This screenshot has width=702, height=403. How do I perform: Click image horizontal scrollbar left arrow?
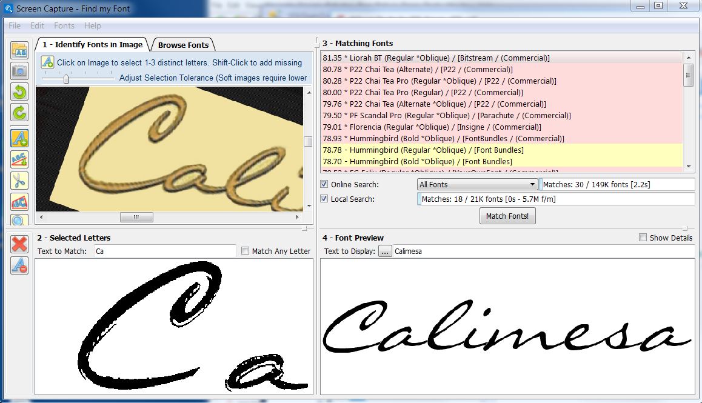pyautogui.click(x=41, y=217)
